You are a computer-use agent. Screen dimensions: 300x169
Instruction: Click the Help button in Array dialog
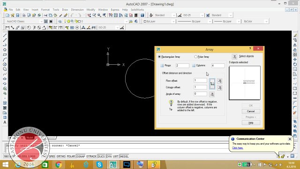tap(251, 123)
